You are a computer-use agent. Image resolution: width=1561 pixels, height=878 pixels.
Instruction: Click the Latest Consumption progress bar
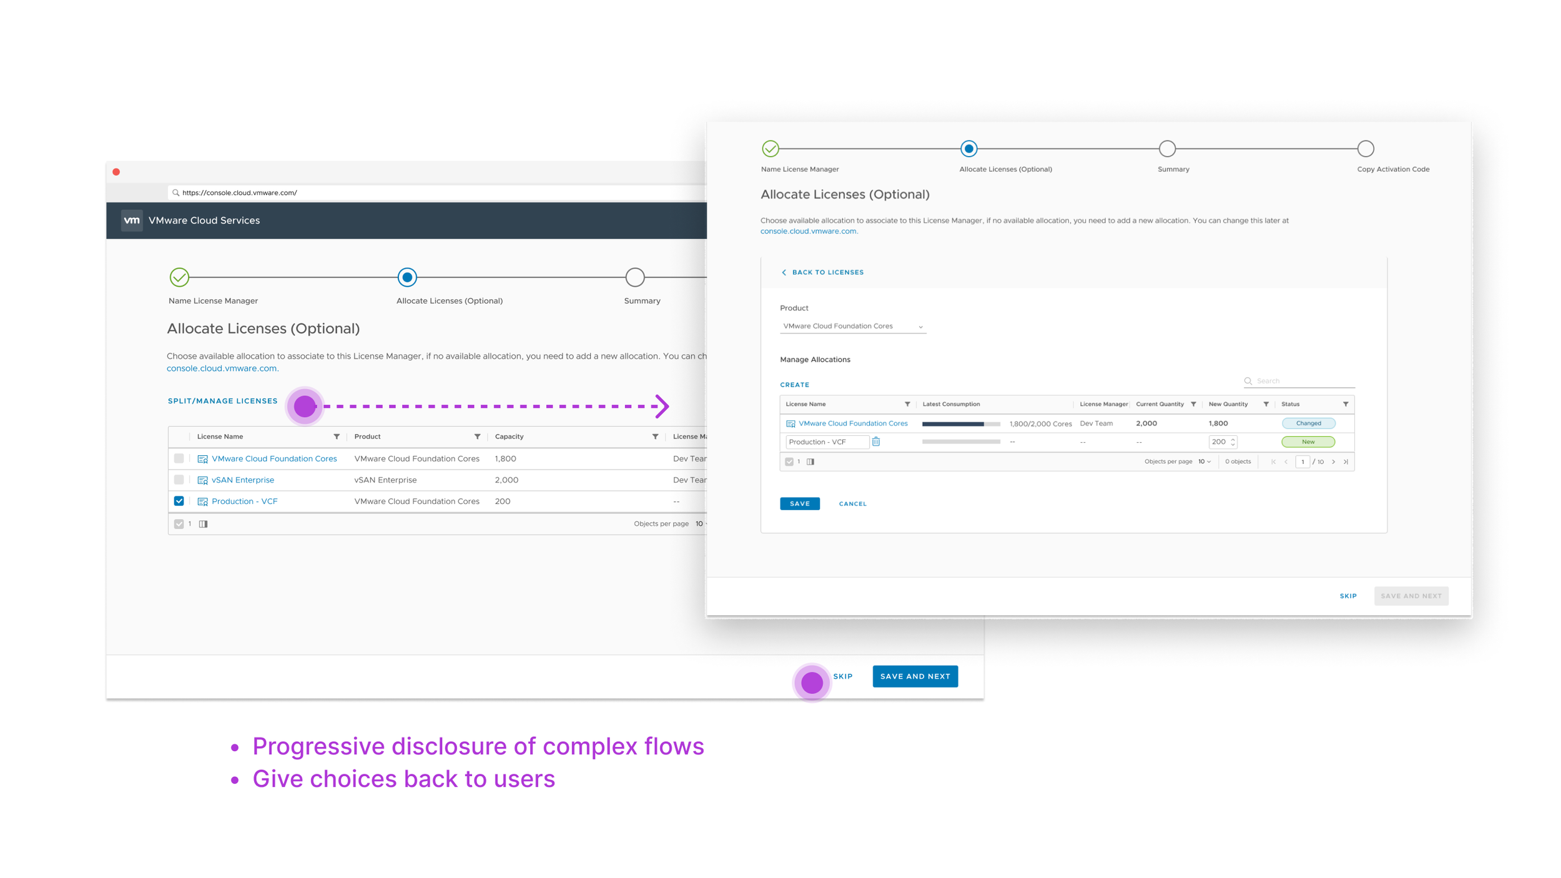click(x=960, y=423)
